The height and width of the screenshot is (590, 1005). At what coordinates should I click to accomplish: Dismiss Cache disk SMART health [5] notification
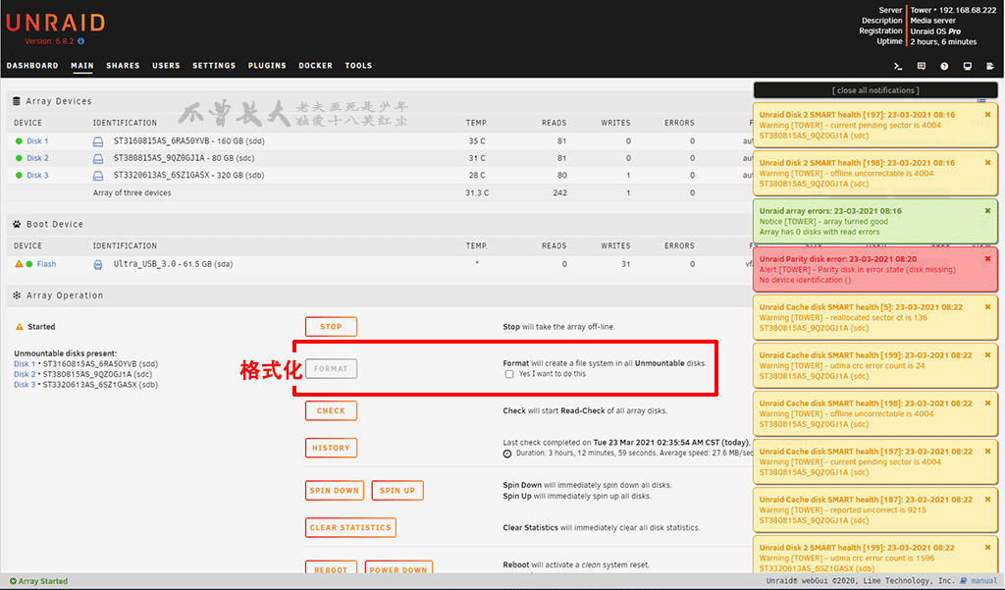[x=987, y=307]
